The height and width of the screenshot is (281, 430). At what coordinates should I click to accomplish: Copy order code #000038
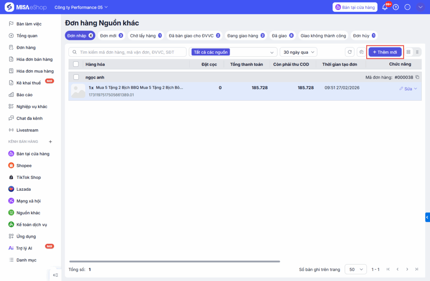(x=417, y=77)
